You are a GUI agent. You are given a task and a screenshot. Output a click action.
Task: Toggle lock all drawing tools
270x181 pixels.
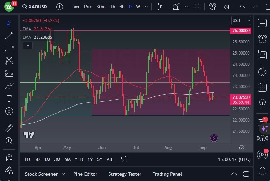pyautogui.click(x=9, y=170)
